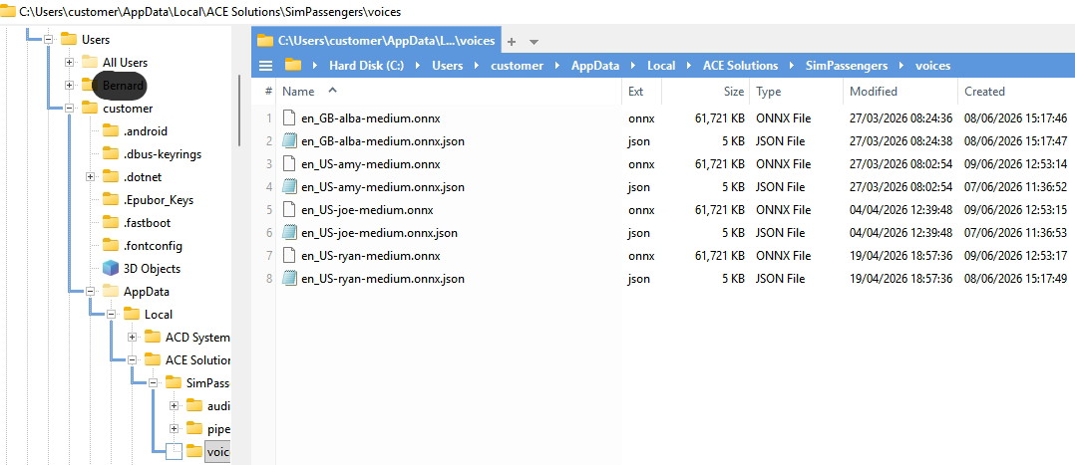
Task: Select .fontconfig folder in tree
Action: click(x=153, y=246)
